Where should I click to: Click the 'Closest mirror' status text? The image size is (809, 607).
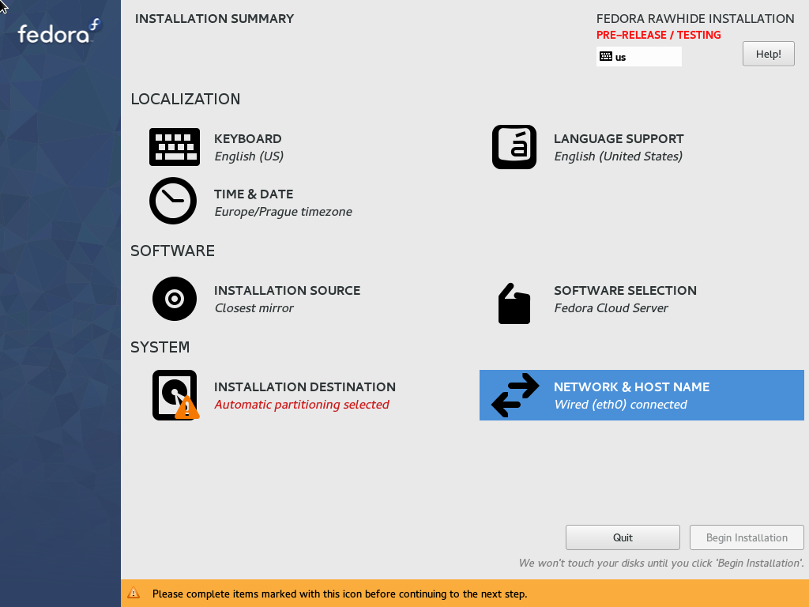coord(254,308)
